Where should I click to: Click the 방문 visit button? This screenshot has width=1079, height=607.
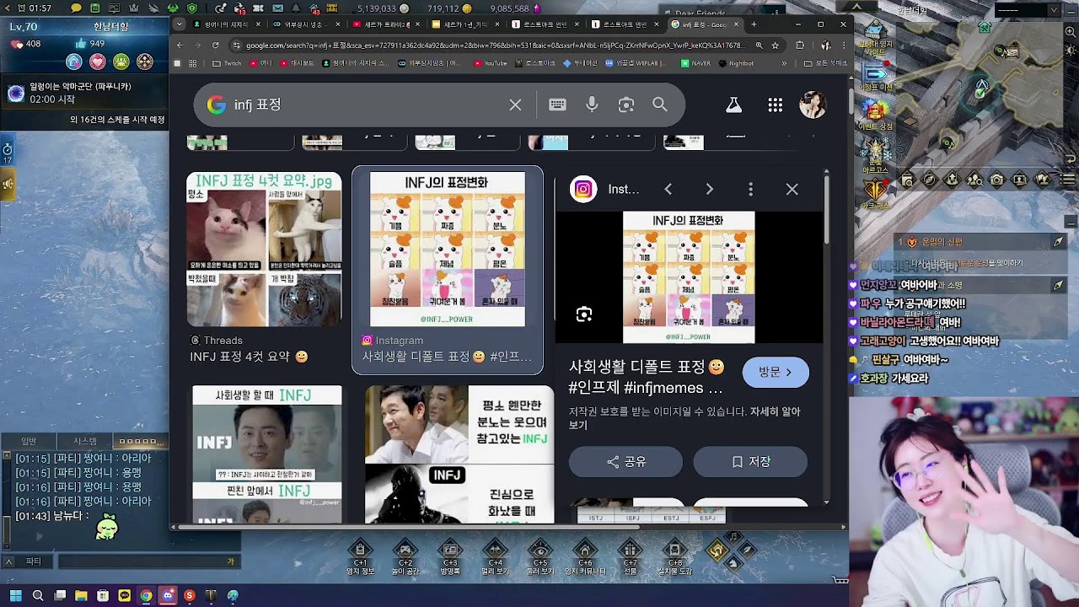(x=776, y=372)
